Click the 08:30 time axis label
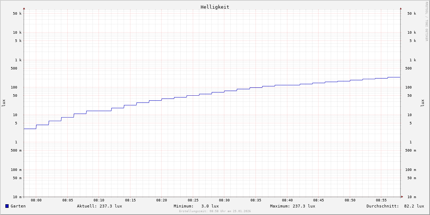 [224, 200]
